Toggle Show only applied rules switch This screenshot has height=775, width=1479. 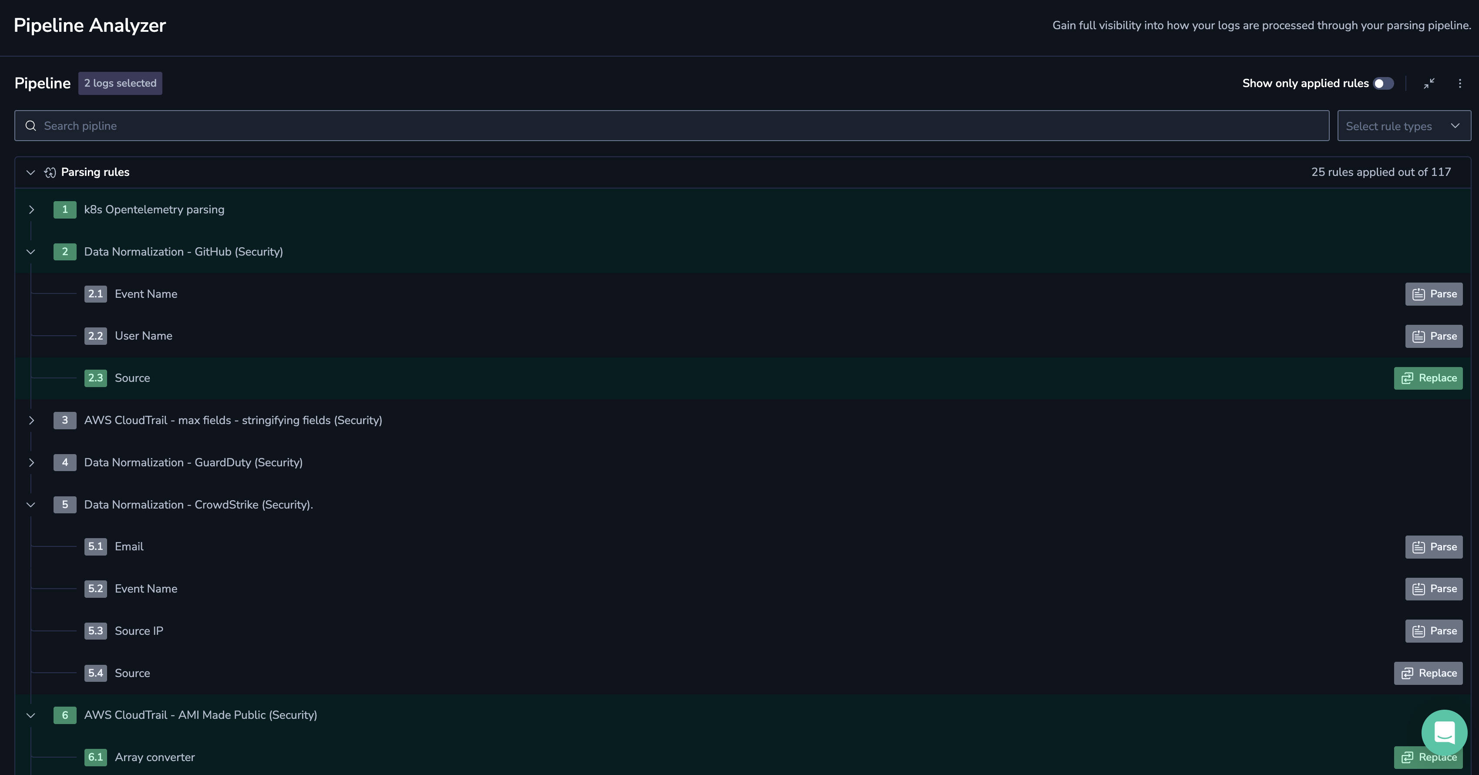click(1383, 83)
